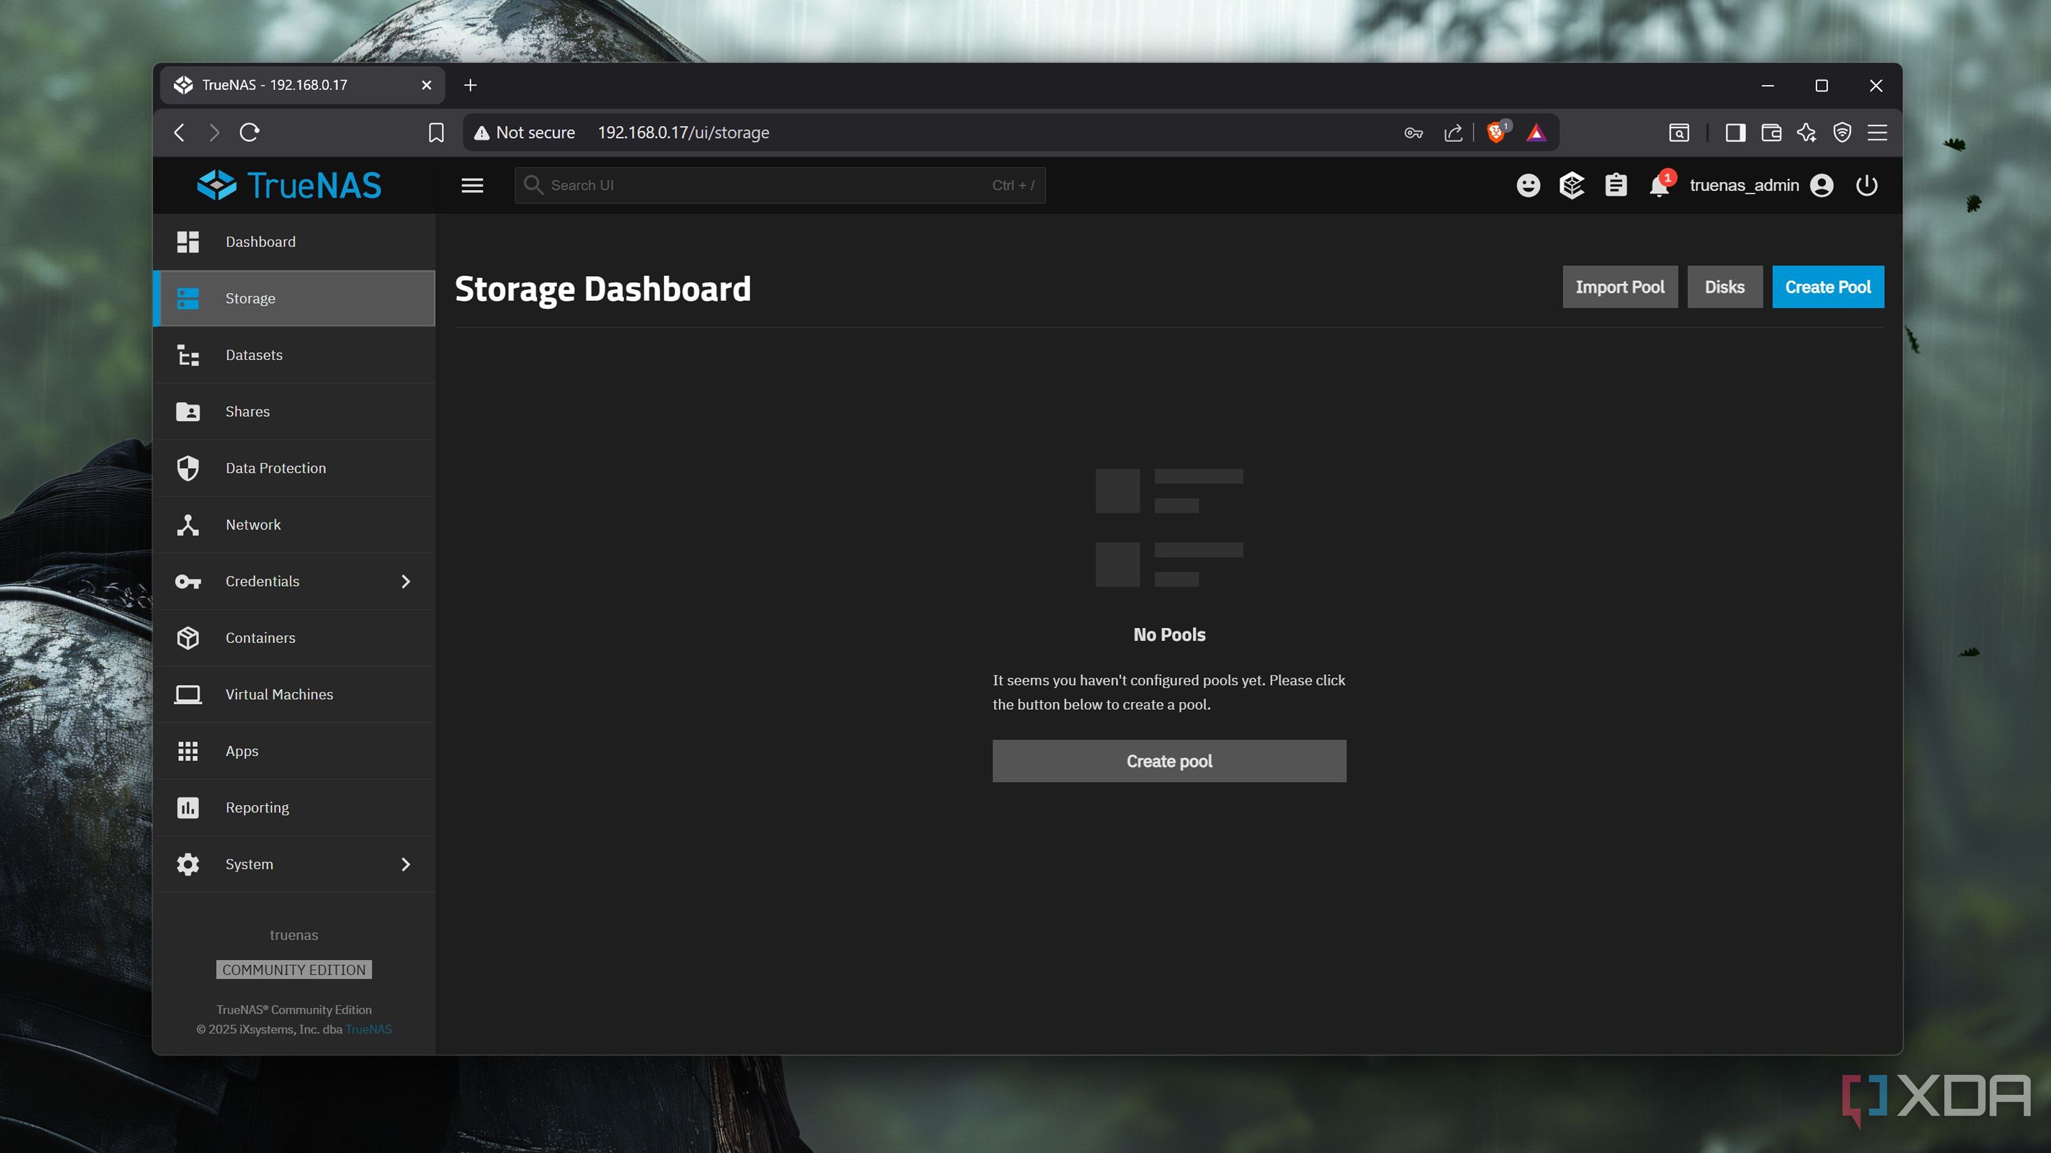Screen dimensions: 2051x1153
Task: Open the truenas_admin user menu
Action: [x=1761, y=185]
